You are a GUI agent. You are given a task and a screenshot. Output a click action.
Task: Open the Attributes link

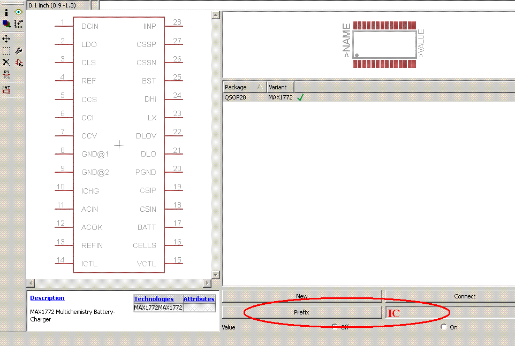coord(199,299)
